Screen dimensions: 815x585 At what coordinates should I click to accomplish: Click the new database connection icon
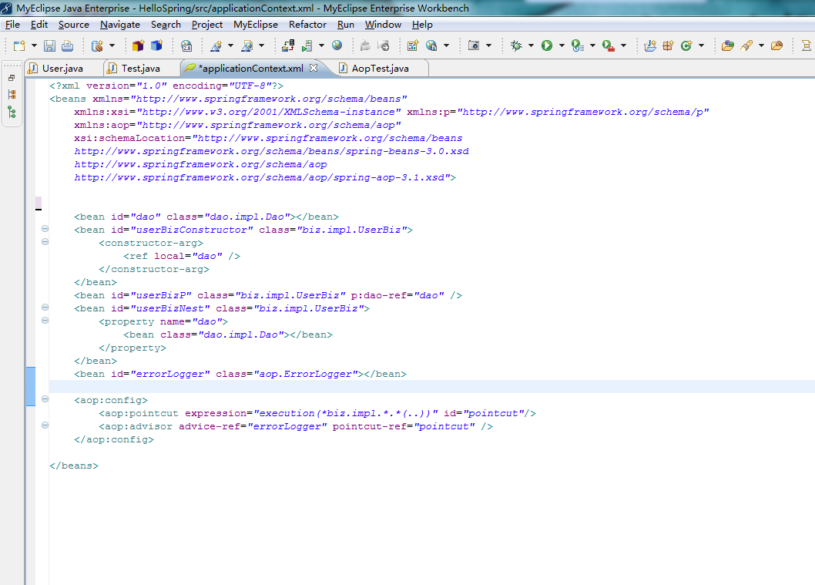[97, 45]
